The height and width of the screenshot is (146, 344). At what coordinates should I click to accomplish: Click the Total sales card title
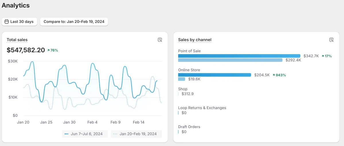tap(17, 40)
